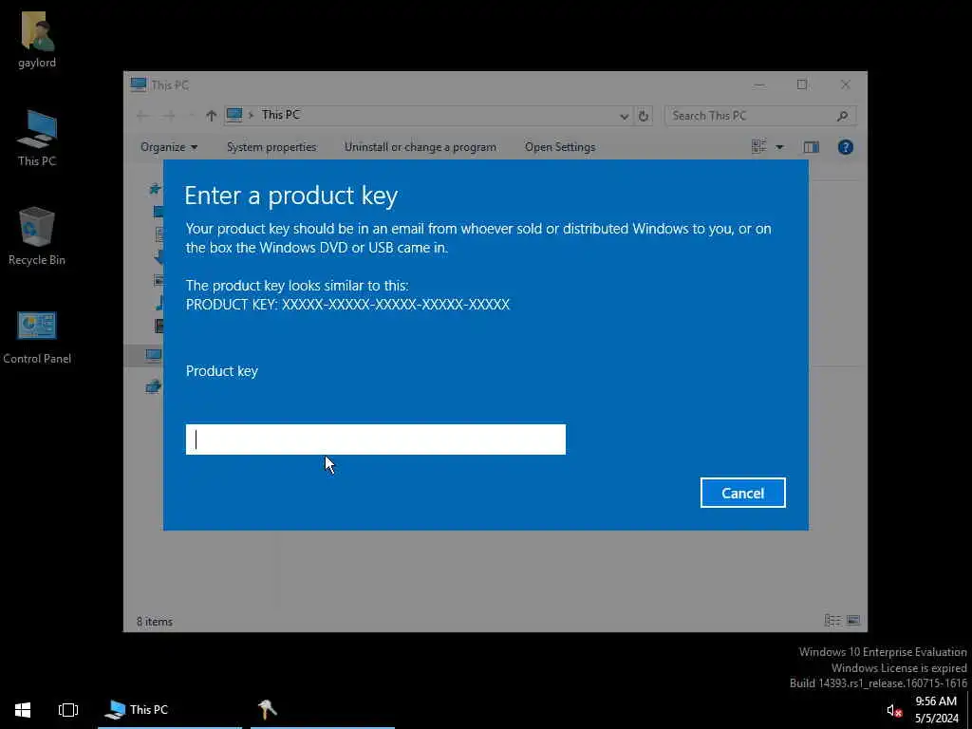Click the muted volume tray icon

tap(893, 710)
